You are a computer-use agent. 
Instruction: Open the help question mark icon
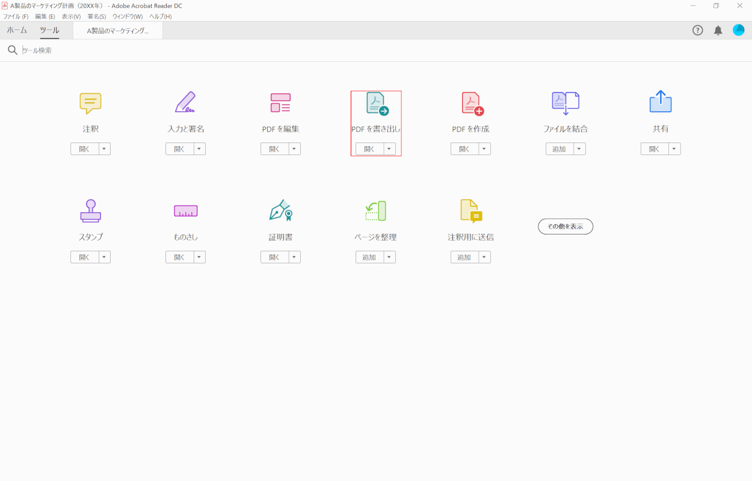pyautogui.click(x=698, y=31)
